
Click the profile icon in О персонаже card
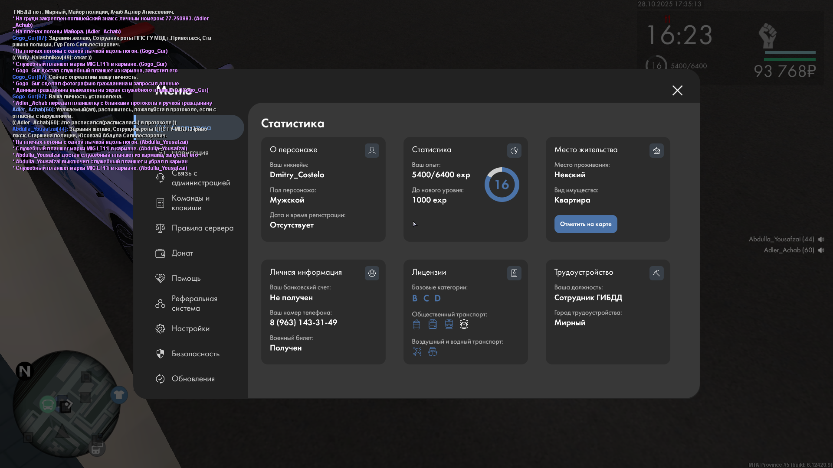click(372, 151)
